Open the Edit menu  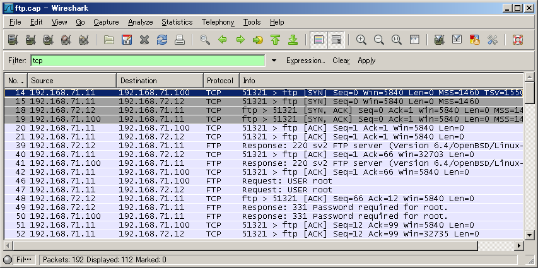click(x=36, y=22)
